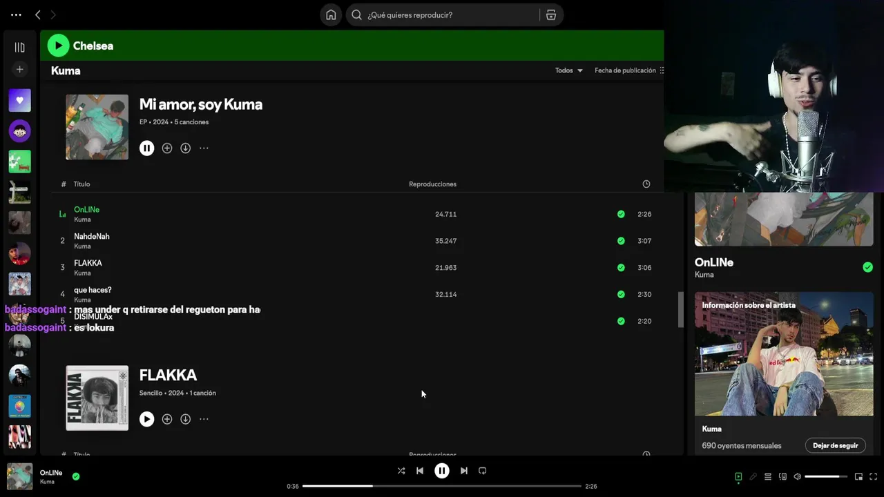Image resolution: width=884 pixels, height=497 pixels.
Task: Add 'Mi amor, soy Kuma' to library
Action: tap(167, 148)
